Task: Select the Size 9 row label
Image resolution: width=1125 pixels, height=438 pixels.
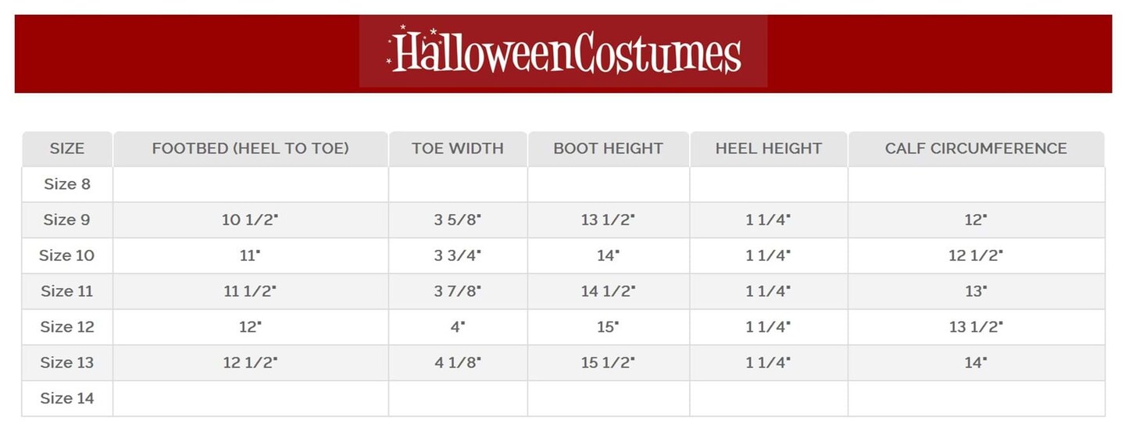Action: (x=67, y=220)
